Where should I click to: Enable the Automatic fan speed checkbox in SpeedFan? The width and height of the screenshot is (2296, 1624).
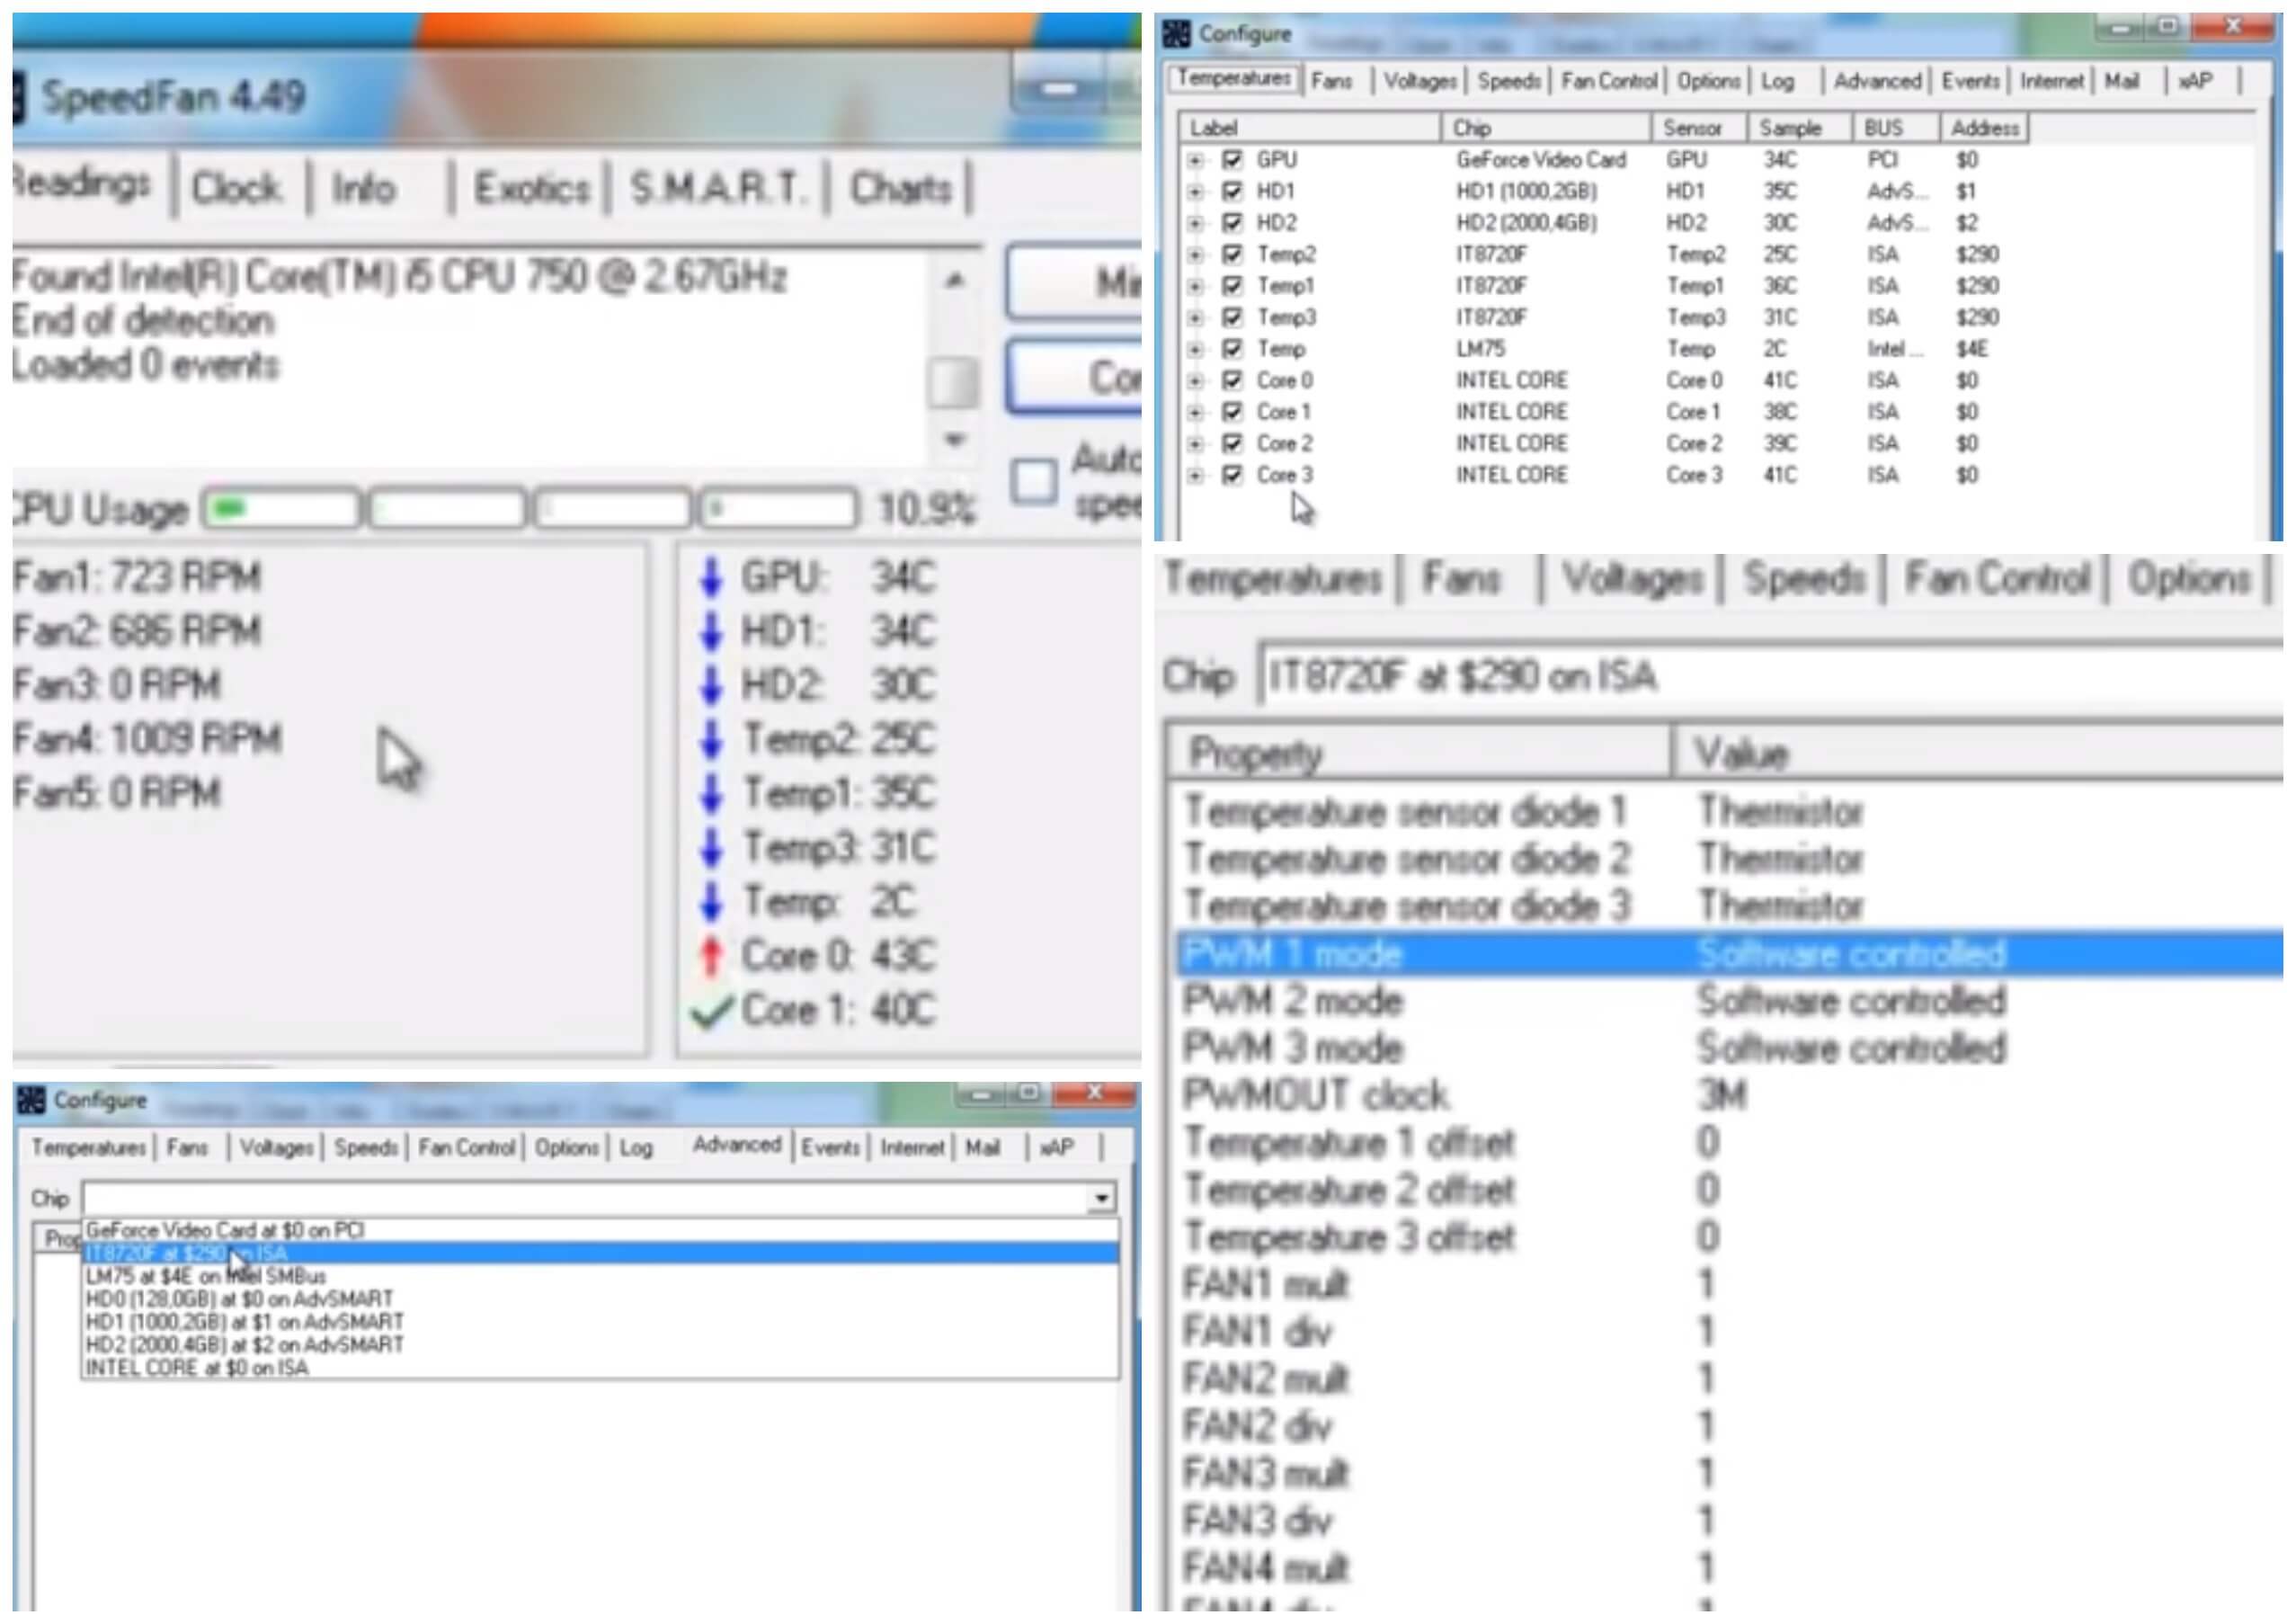click(x=1033, y=482)
